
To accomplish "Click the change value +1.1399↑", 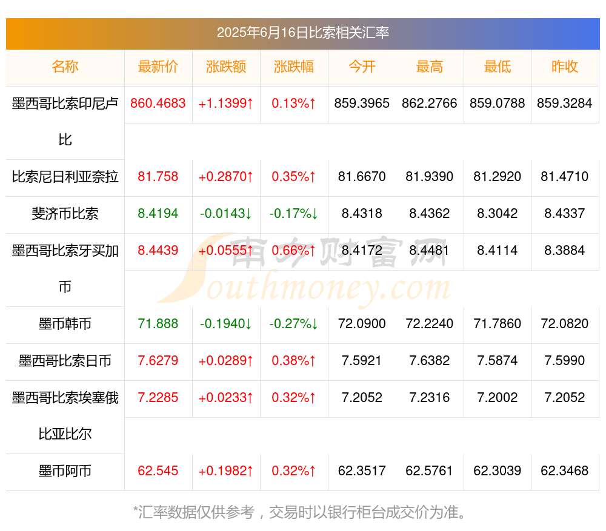I will pos(225,104).
